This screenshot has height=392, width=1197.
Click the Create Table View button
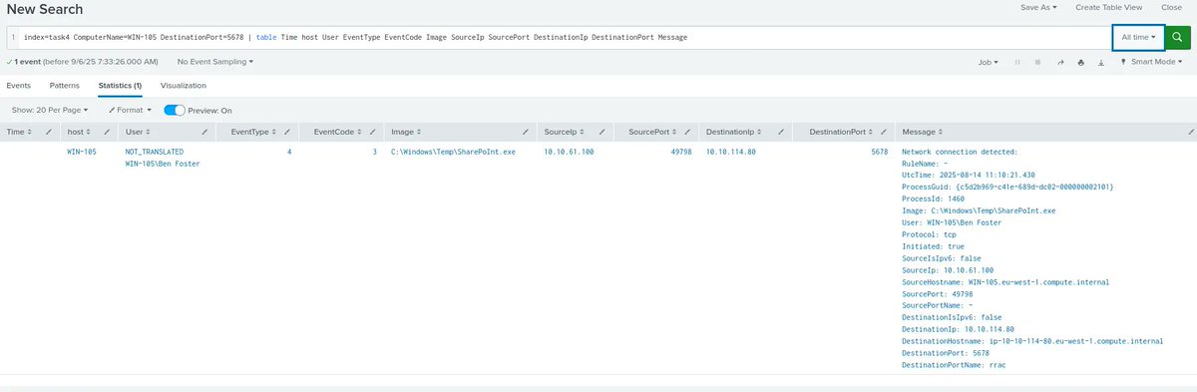coord(1109,7)
